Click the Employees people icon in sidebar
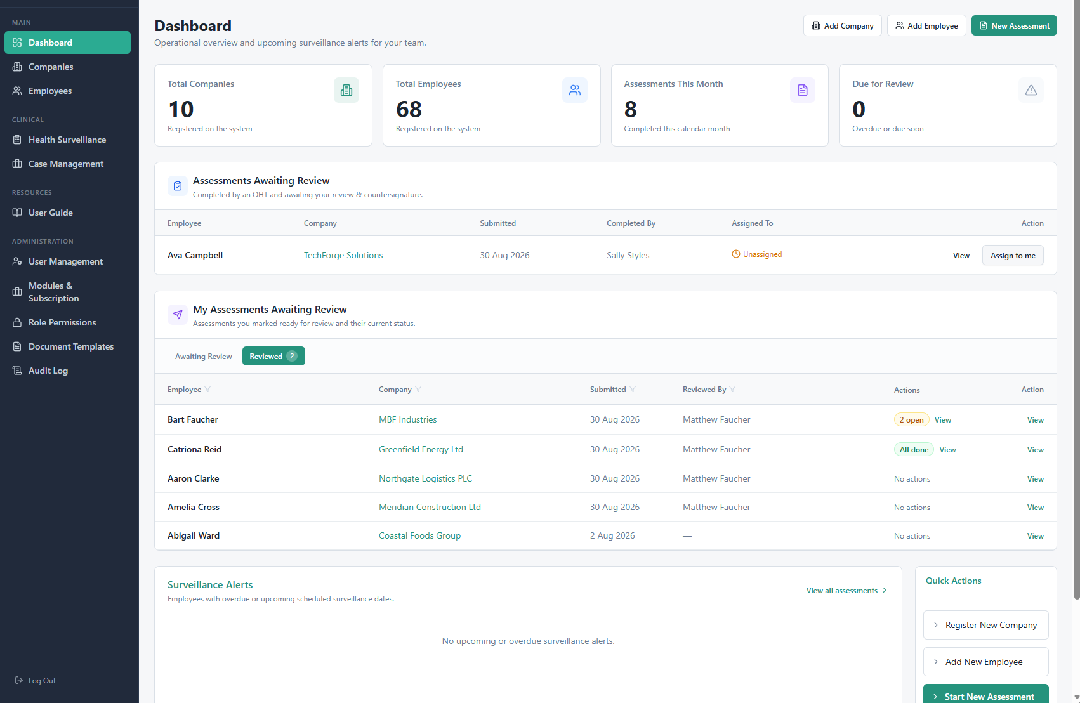1080x703 pixels. [x=17, y=91]
